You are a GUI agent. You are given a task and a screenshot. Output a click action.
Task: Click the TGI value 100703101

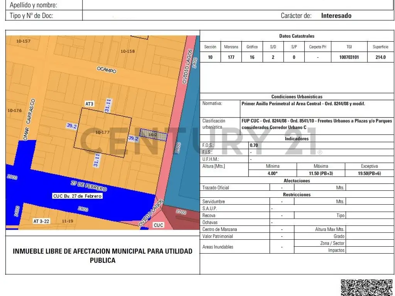349,57
